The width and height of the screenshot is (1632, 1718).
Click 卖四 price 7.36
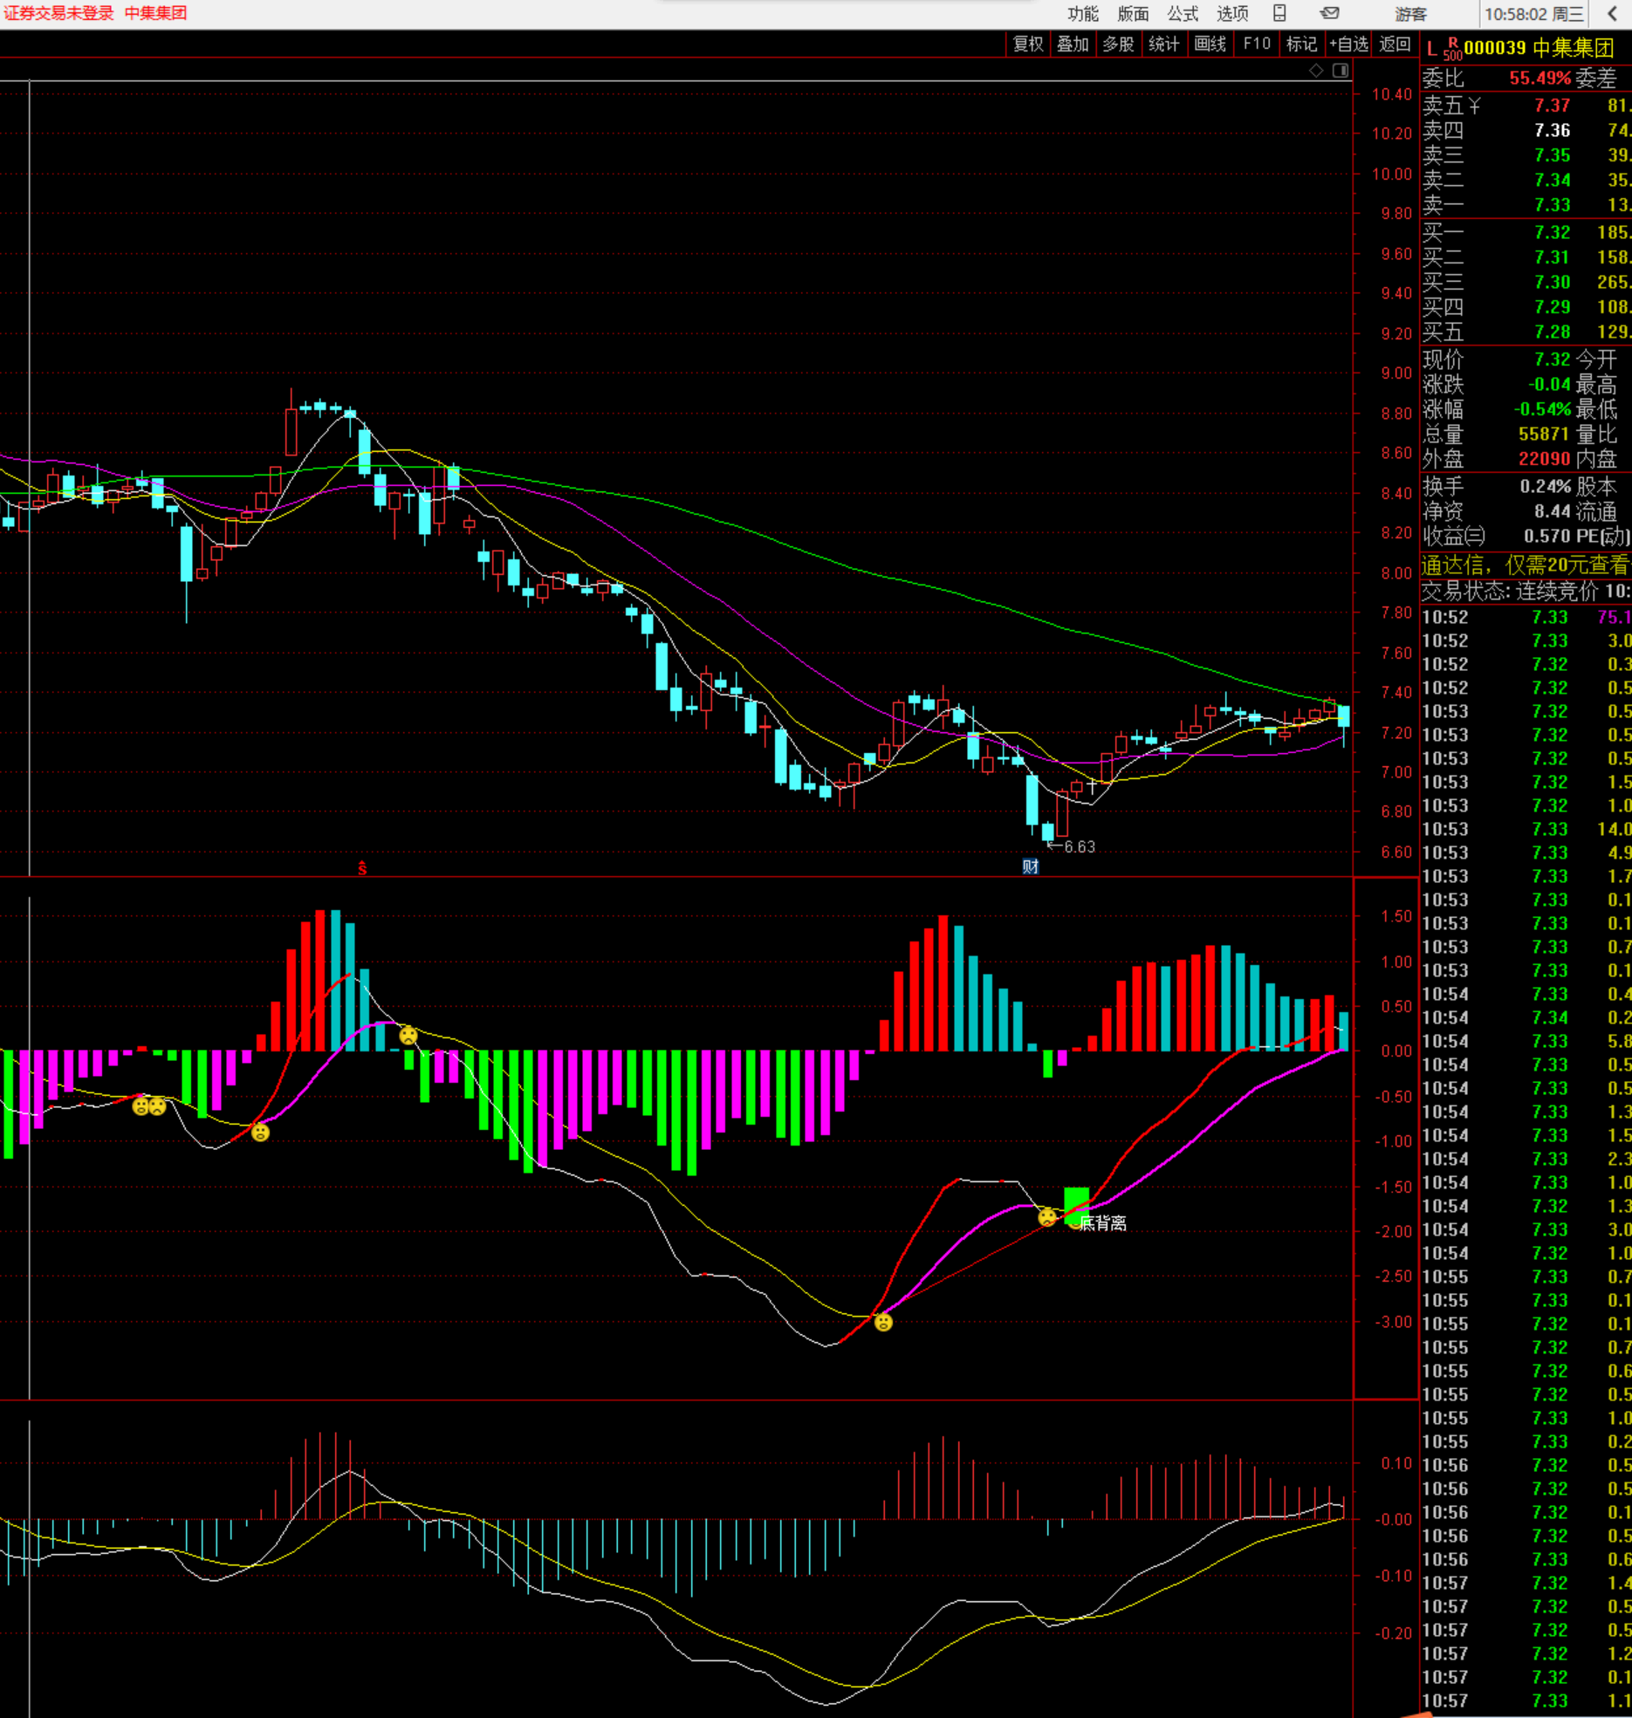pos(1552,130)
